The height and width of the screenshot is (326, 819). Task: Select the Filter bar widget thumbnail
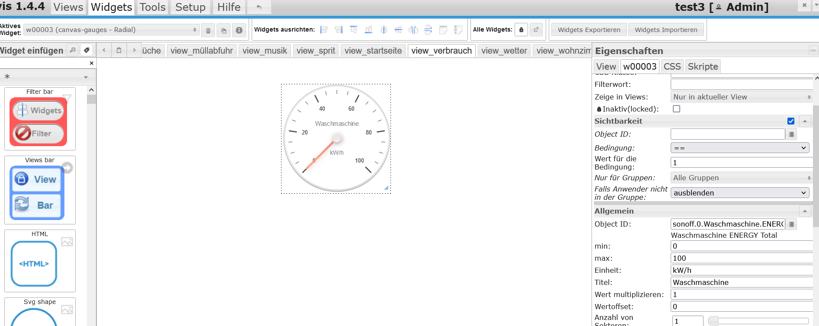point(40,119)
